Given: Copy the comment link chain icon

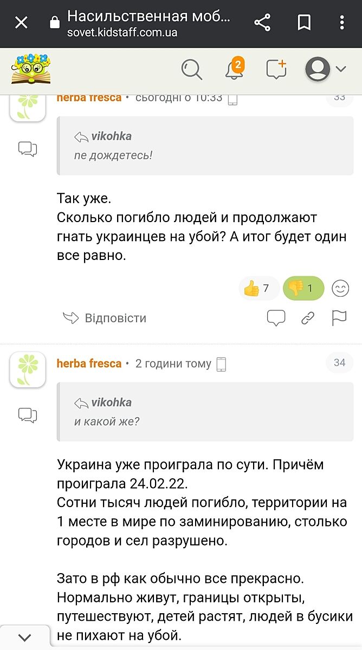Looking at the screenshot, I should [x=308, y=318].
